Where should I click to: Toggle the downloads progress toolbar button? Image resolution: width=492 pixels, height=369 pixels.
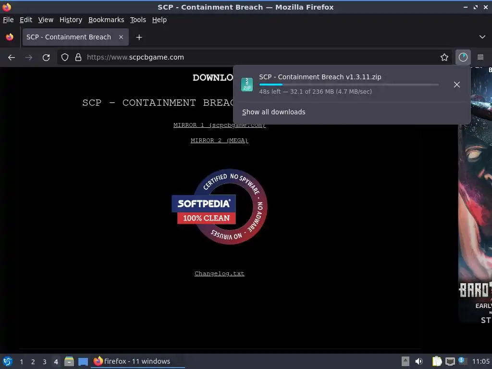(463, 57)
